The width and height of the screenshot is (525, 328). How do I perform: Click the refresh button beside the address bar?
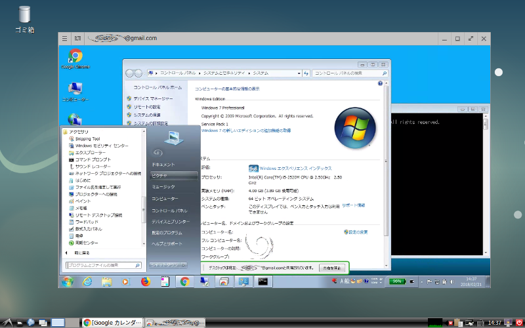[306, 73]
